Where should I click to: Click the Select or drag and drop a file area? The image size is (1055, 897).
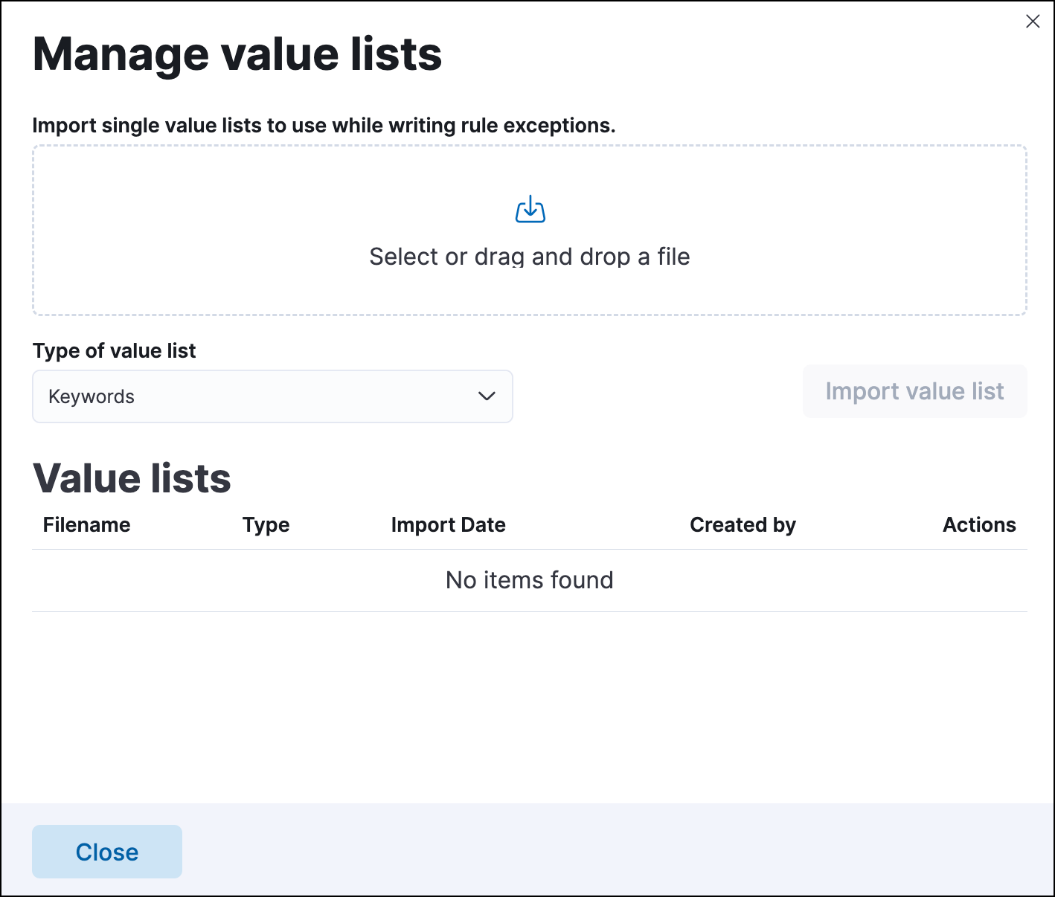point(529,256)
